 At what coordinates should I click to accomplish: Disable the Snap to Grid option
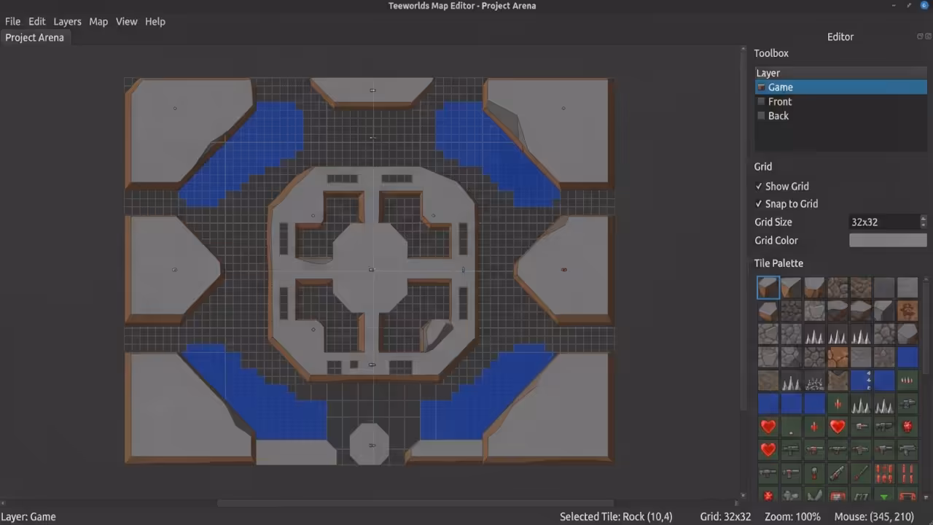click(x=786, y=203)
